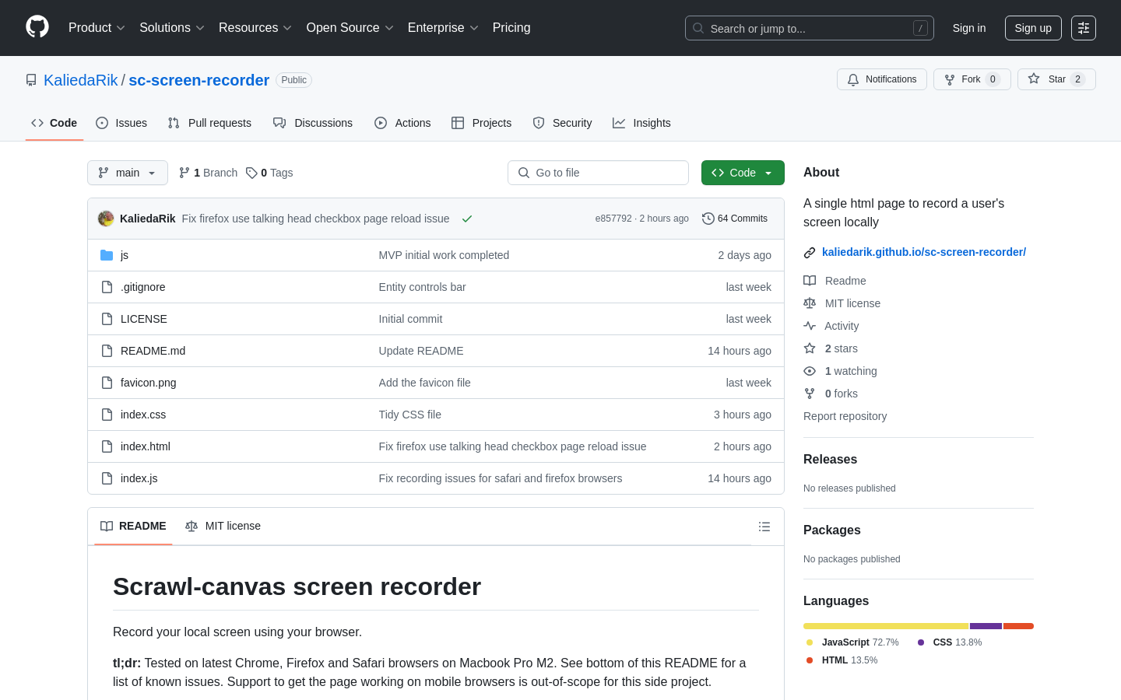Fork the repository with the Fork button
The image size is (1121, 700).
point(972,79)
